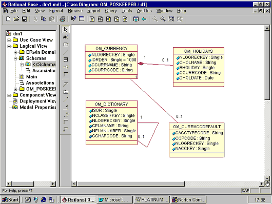
Task: Select the Class tool in toolbox
Action: [x=66, y=59]
